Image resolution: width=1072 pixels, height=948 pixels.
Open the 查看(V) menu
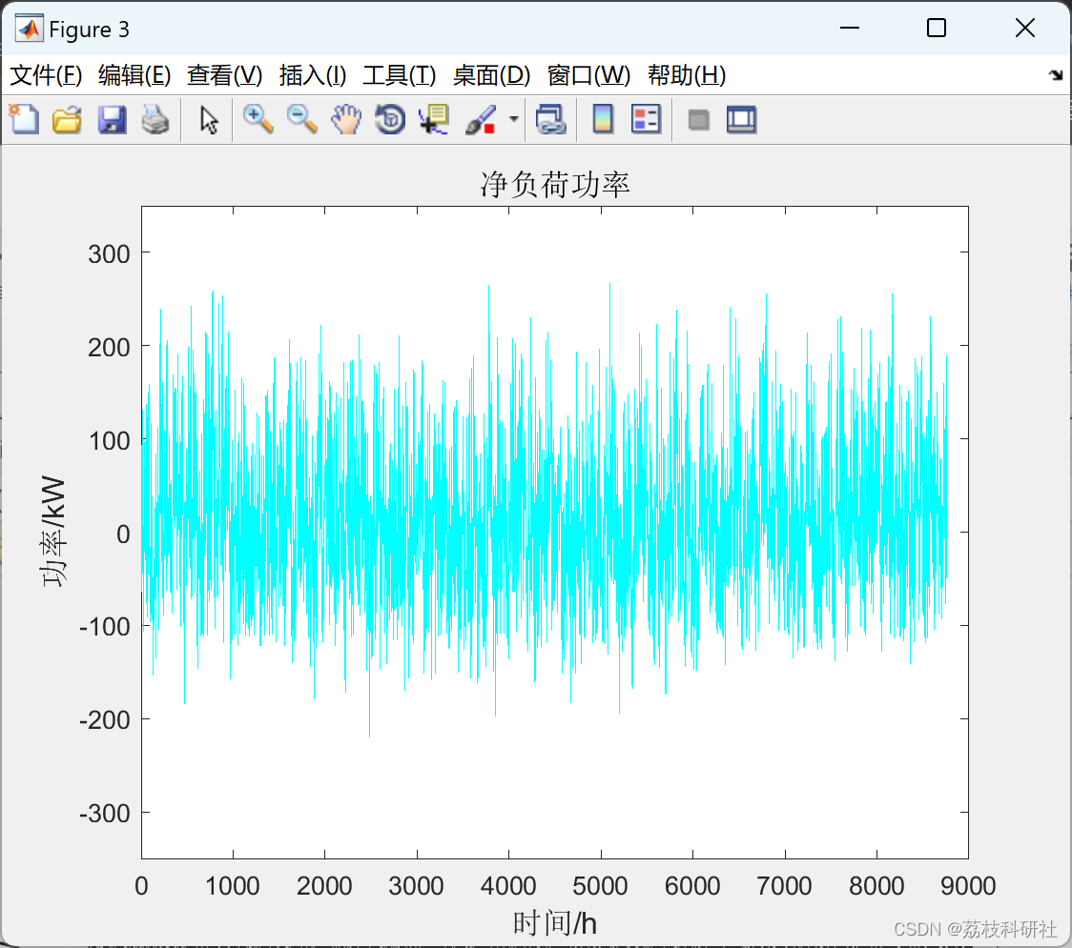click(x=224, y=75)
